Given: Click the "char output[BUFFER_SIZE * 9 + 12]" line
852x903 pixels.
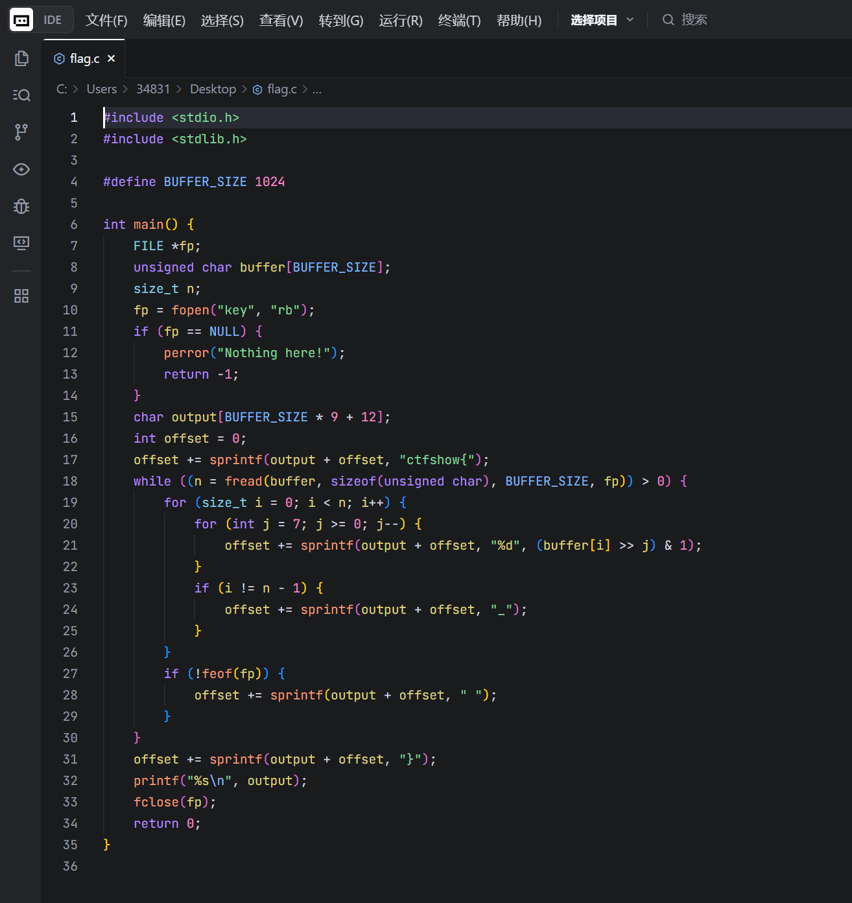Looking at the screenshot, I should pyautogui.click(x=262, y=417).
